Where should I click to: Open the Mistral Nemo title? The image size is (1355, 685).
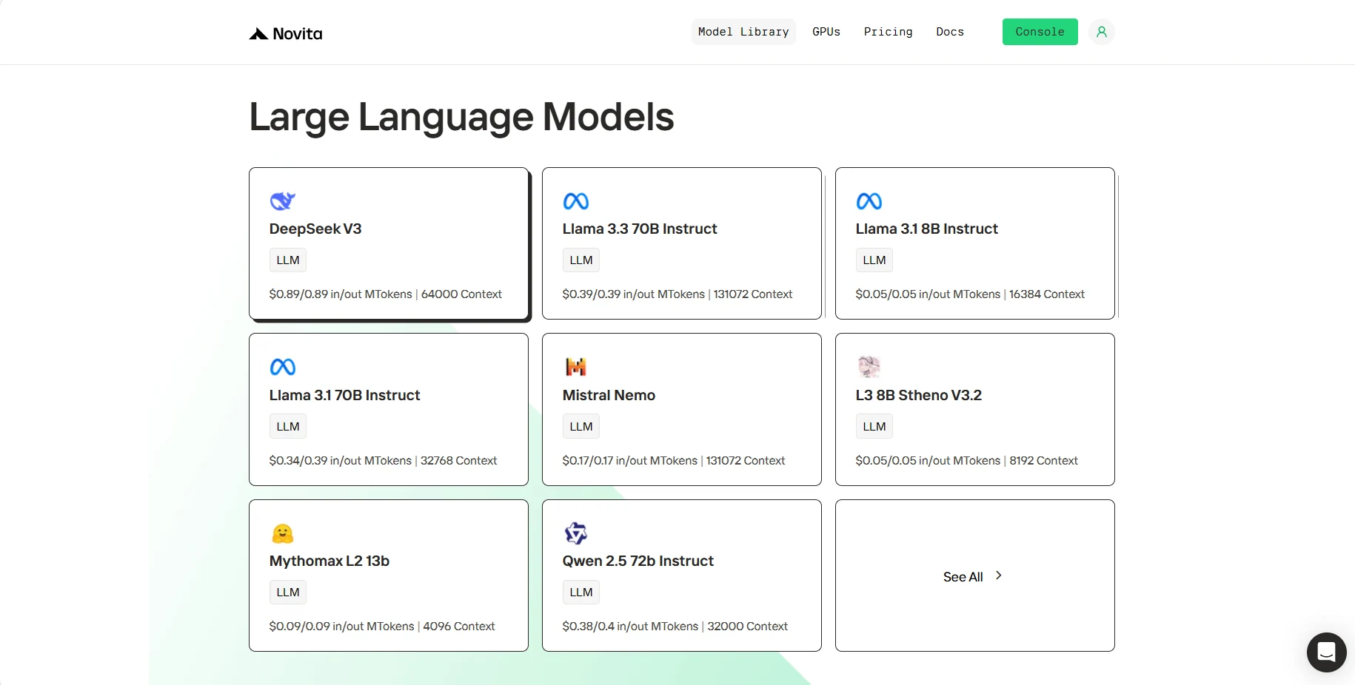609,395
